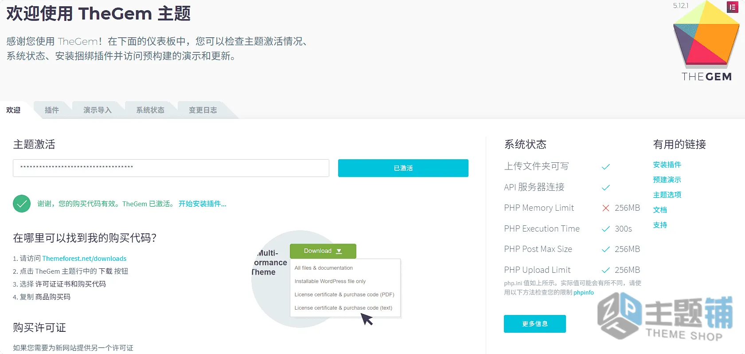Click the 更多信息 button
This screenshot has height=354, width=745.
click(535, 324)
